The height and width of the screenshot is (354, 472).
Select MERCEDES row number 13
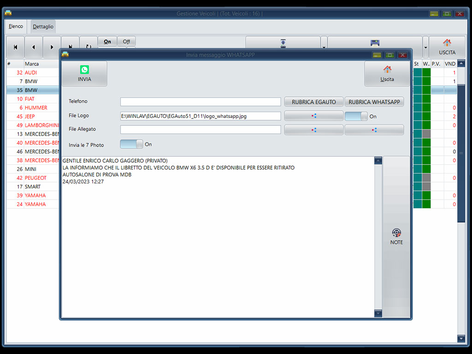(x=33, y=134)
